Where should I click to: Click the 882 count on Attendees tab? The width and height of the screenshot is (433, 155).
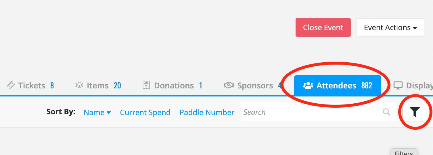click(x=367, y=86)
